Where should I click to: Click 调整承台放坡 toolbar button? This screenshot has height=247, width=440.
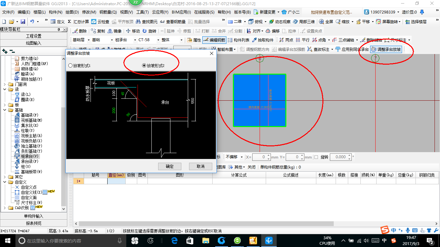[x=386, y=50]
